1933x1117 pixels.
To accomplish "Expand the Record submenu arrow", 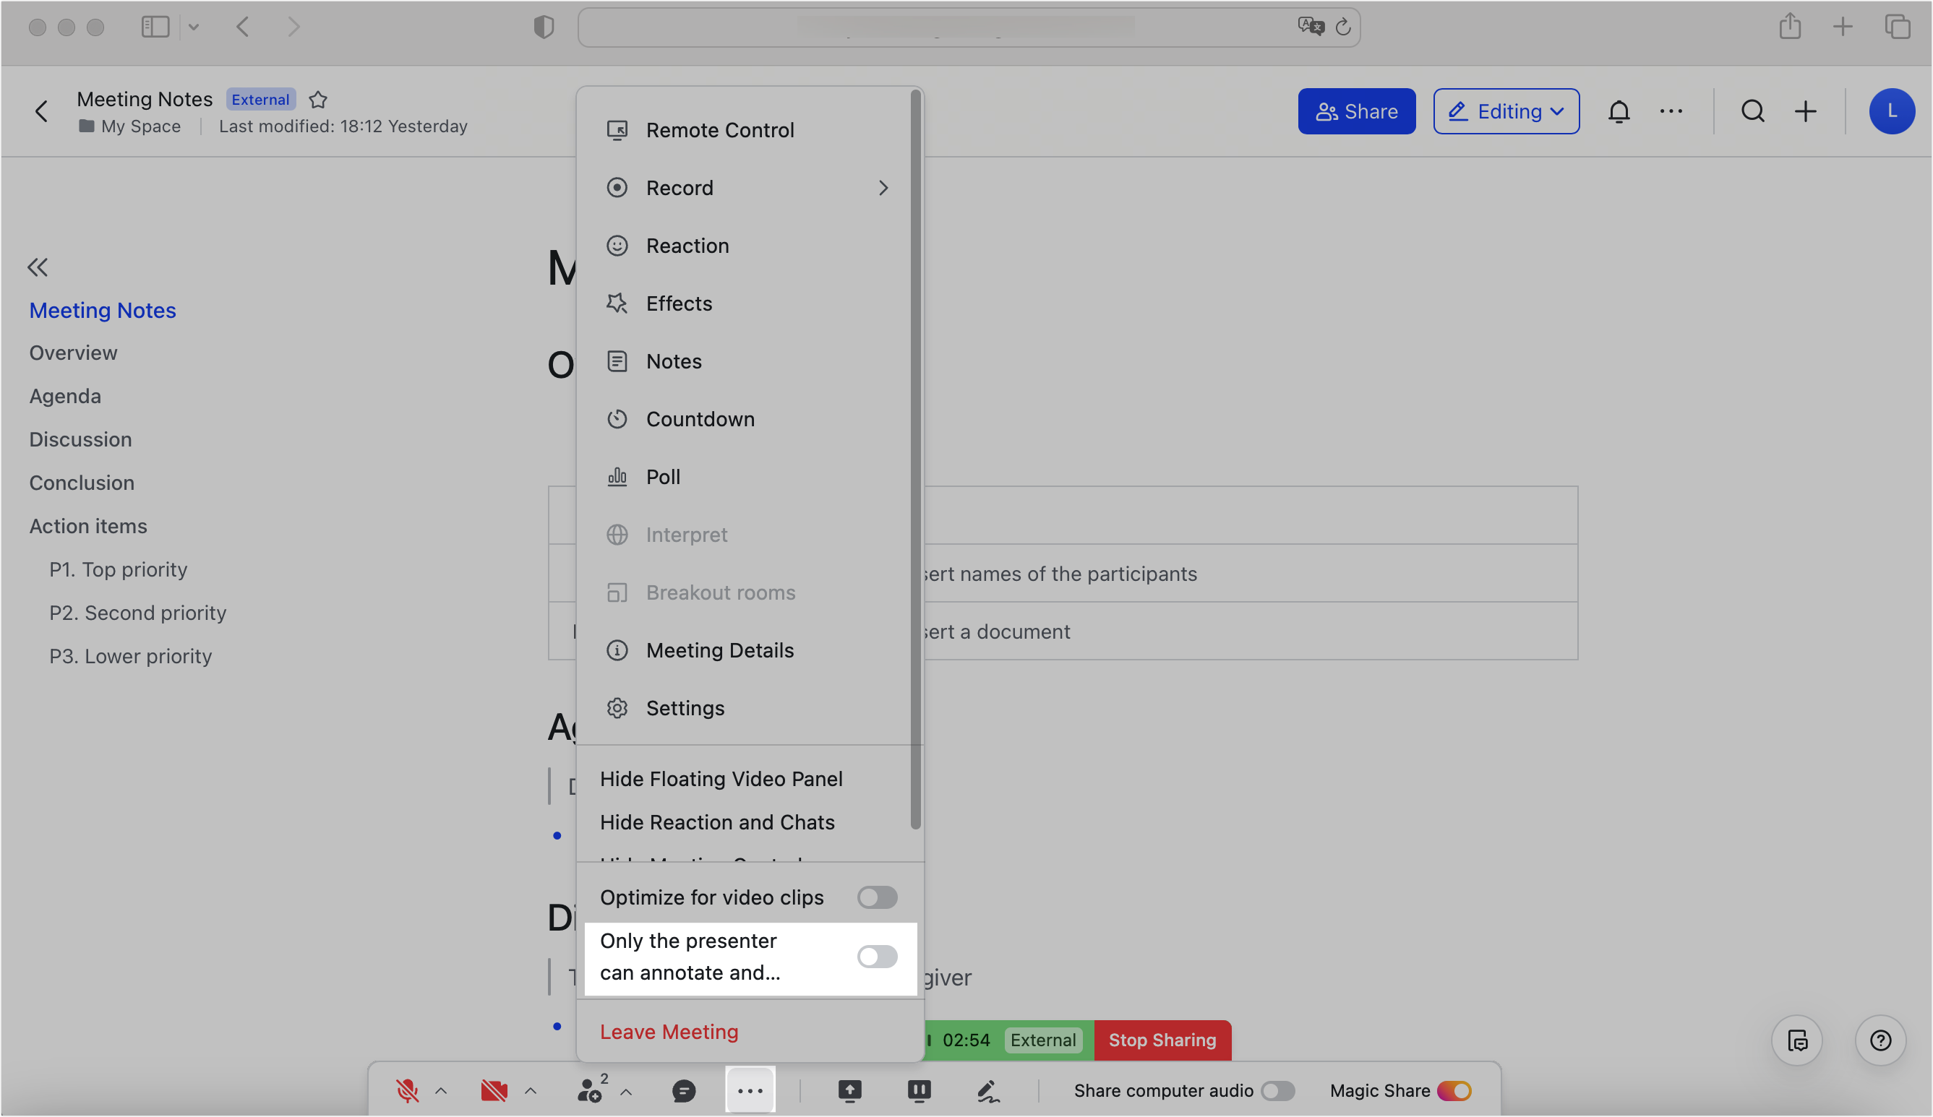I will pyautogui.click(x=883, y=188).
